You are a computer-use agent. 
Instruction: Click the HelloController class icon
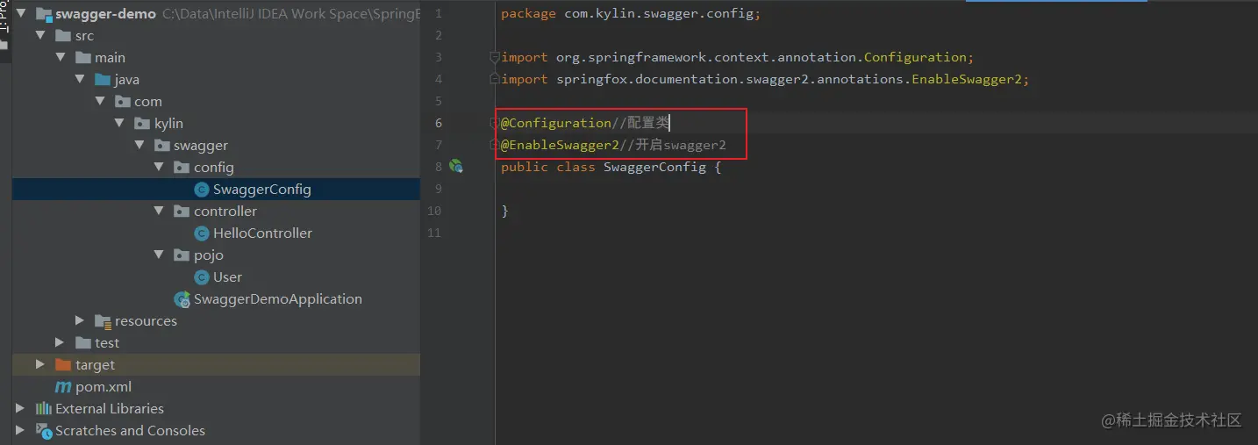tap(202, 233)
